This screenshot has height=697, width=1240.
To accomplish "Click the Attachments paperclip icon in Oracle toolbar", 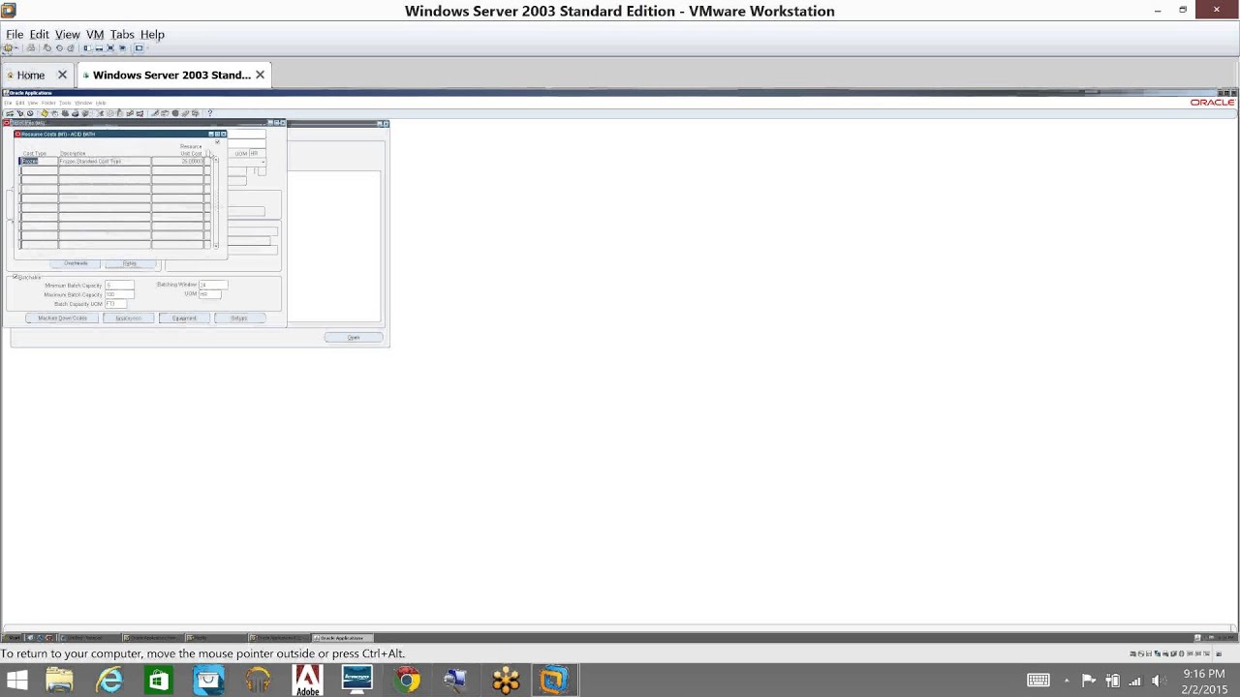I will (x=185, y=113).
